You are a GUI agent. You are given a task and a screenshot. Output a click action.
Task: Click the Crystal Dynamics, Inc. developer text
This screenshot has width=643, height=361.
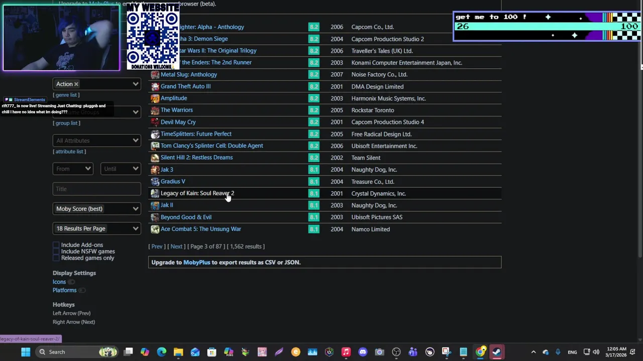coord(379,194)
